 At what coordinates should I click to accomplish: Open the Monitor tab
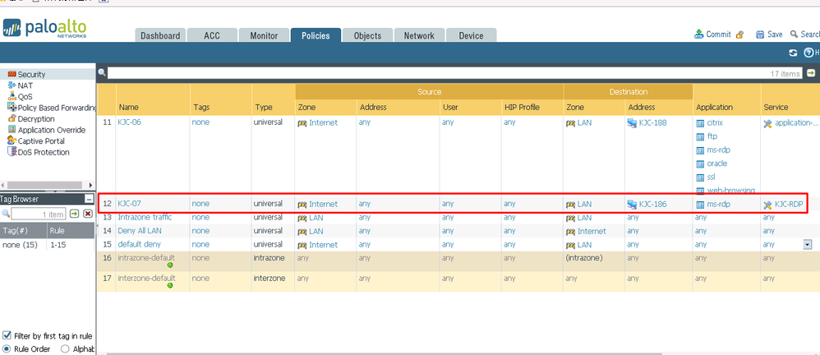click(x=264, y=35)
